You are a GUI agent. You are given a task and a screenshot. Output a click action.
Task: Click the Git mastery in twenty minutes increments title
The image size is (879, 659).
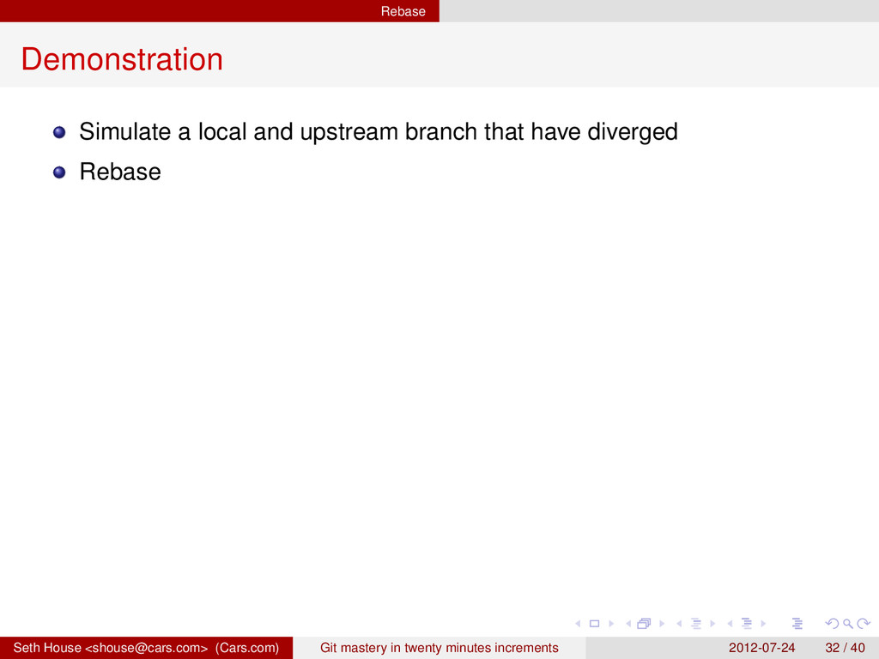click(x=439, y=648)
